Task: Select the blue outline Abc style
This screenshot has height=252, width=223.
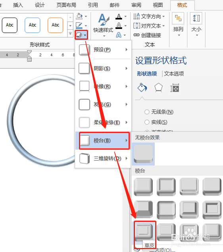Action: 33,25
